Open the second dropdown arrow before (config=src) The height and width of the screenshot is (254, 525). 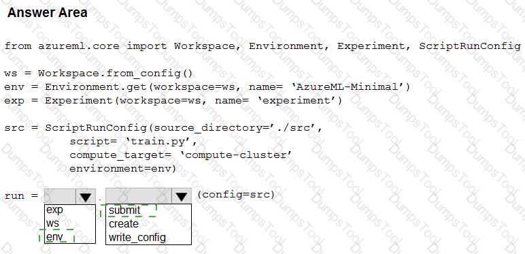[x=182, y=196]
